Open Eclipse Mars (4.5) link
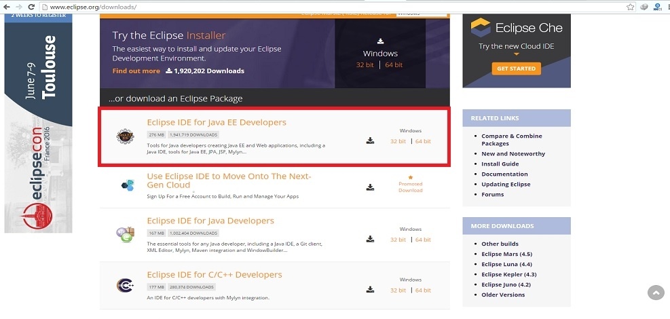The height and width of the screenshot is (319, 670). coord(506,254)
